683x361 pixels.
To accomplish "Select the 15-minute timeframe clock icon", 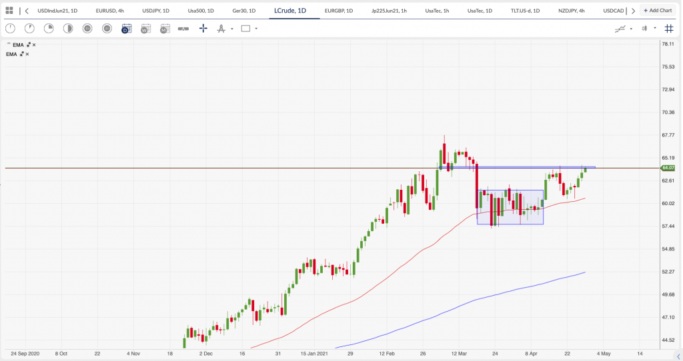I will point(49,29).
